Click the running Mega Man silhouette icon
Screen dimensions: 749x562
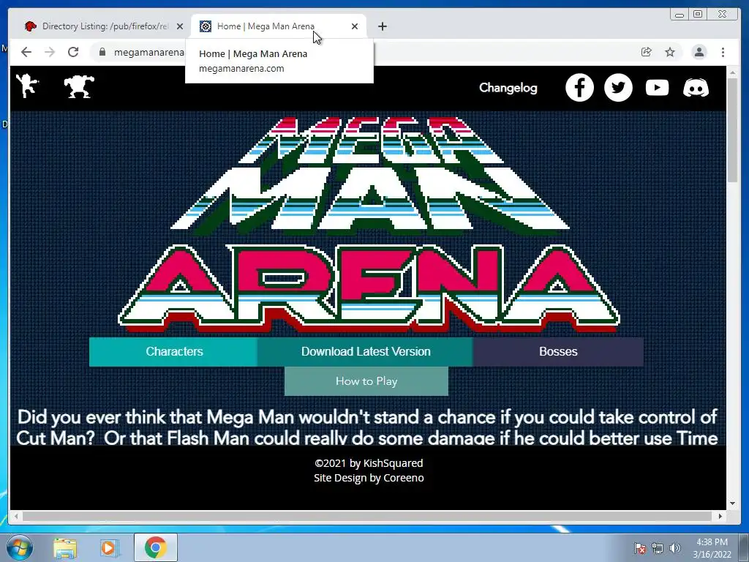click(27, 86)
